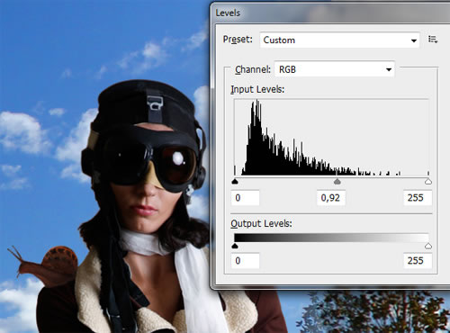
Task: Click the output levels gradient bar
Action: tap(331, 238)
